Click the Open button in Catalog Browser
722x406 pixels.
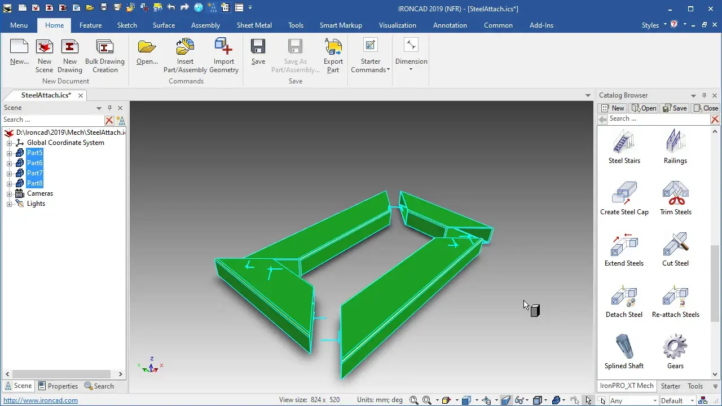pos(644,108)
